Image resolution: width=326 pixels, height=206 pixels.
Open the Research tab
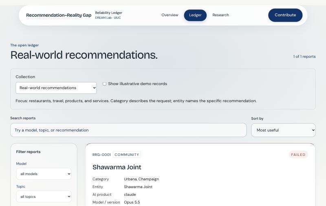click(220, 15)
